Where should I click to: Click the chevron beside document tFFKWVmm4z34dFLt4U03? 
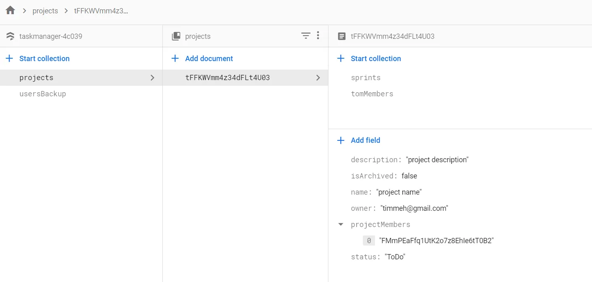coord(318,78)
